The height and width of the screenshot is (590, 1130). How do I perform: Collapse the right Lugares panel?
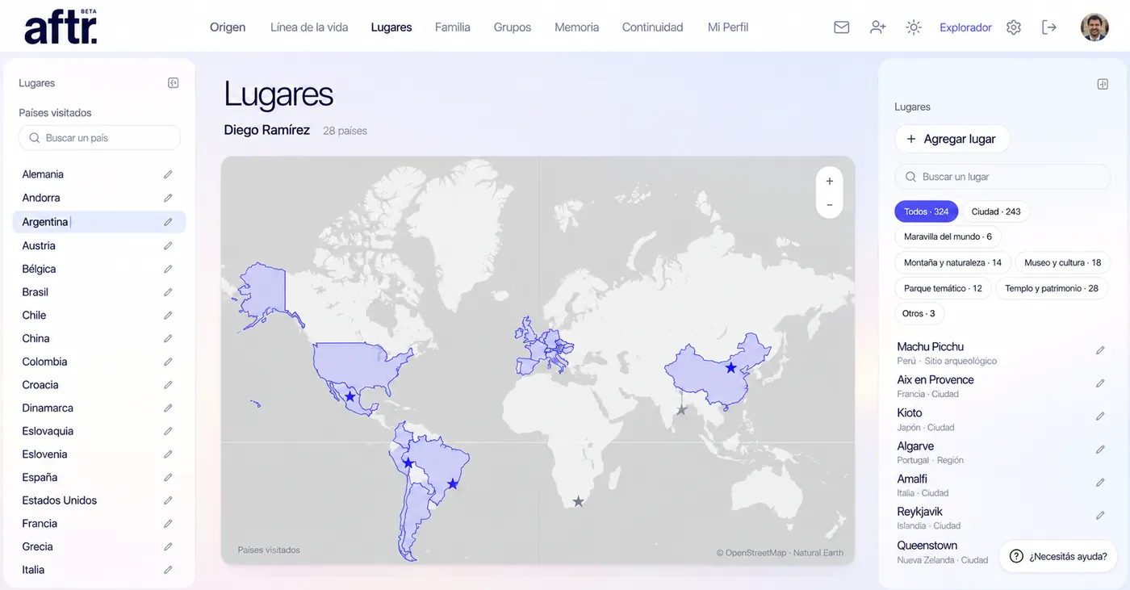[x=1103, y=84]
